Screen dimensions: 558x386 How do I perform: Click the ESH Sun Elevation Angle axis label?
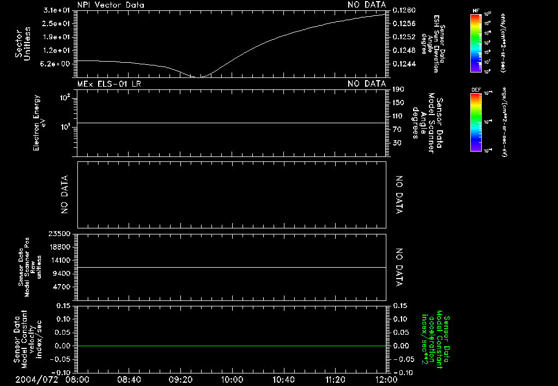point(434,44)
